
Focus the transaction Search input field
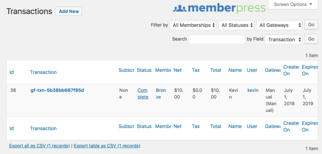pos(217,39)
